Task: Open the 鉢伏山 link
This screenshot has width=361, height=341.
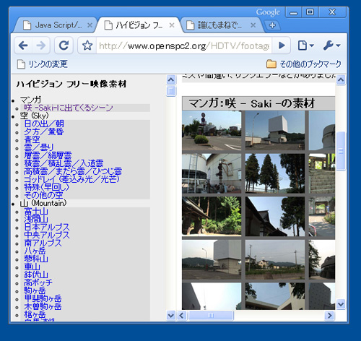Action: [36, 275]
